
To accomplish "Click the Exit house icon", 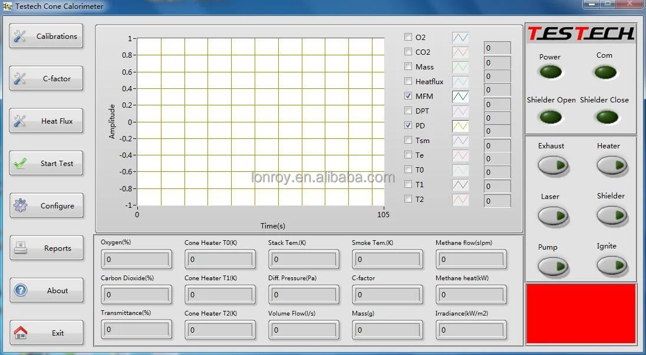I will coord(20,333).
